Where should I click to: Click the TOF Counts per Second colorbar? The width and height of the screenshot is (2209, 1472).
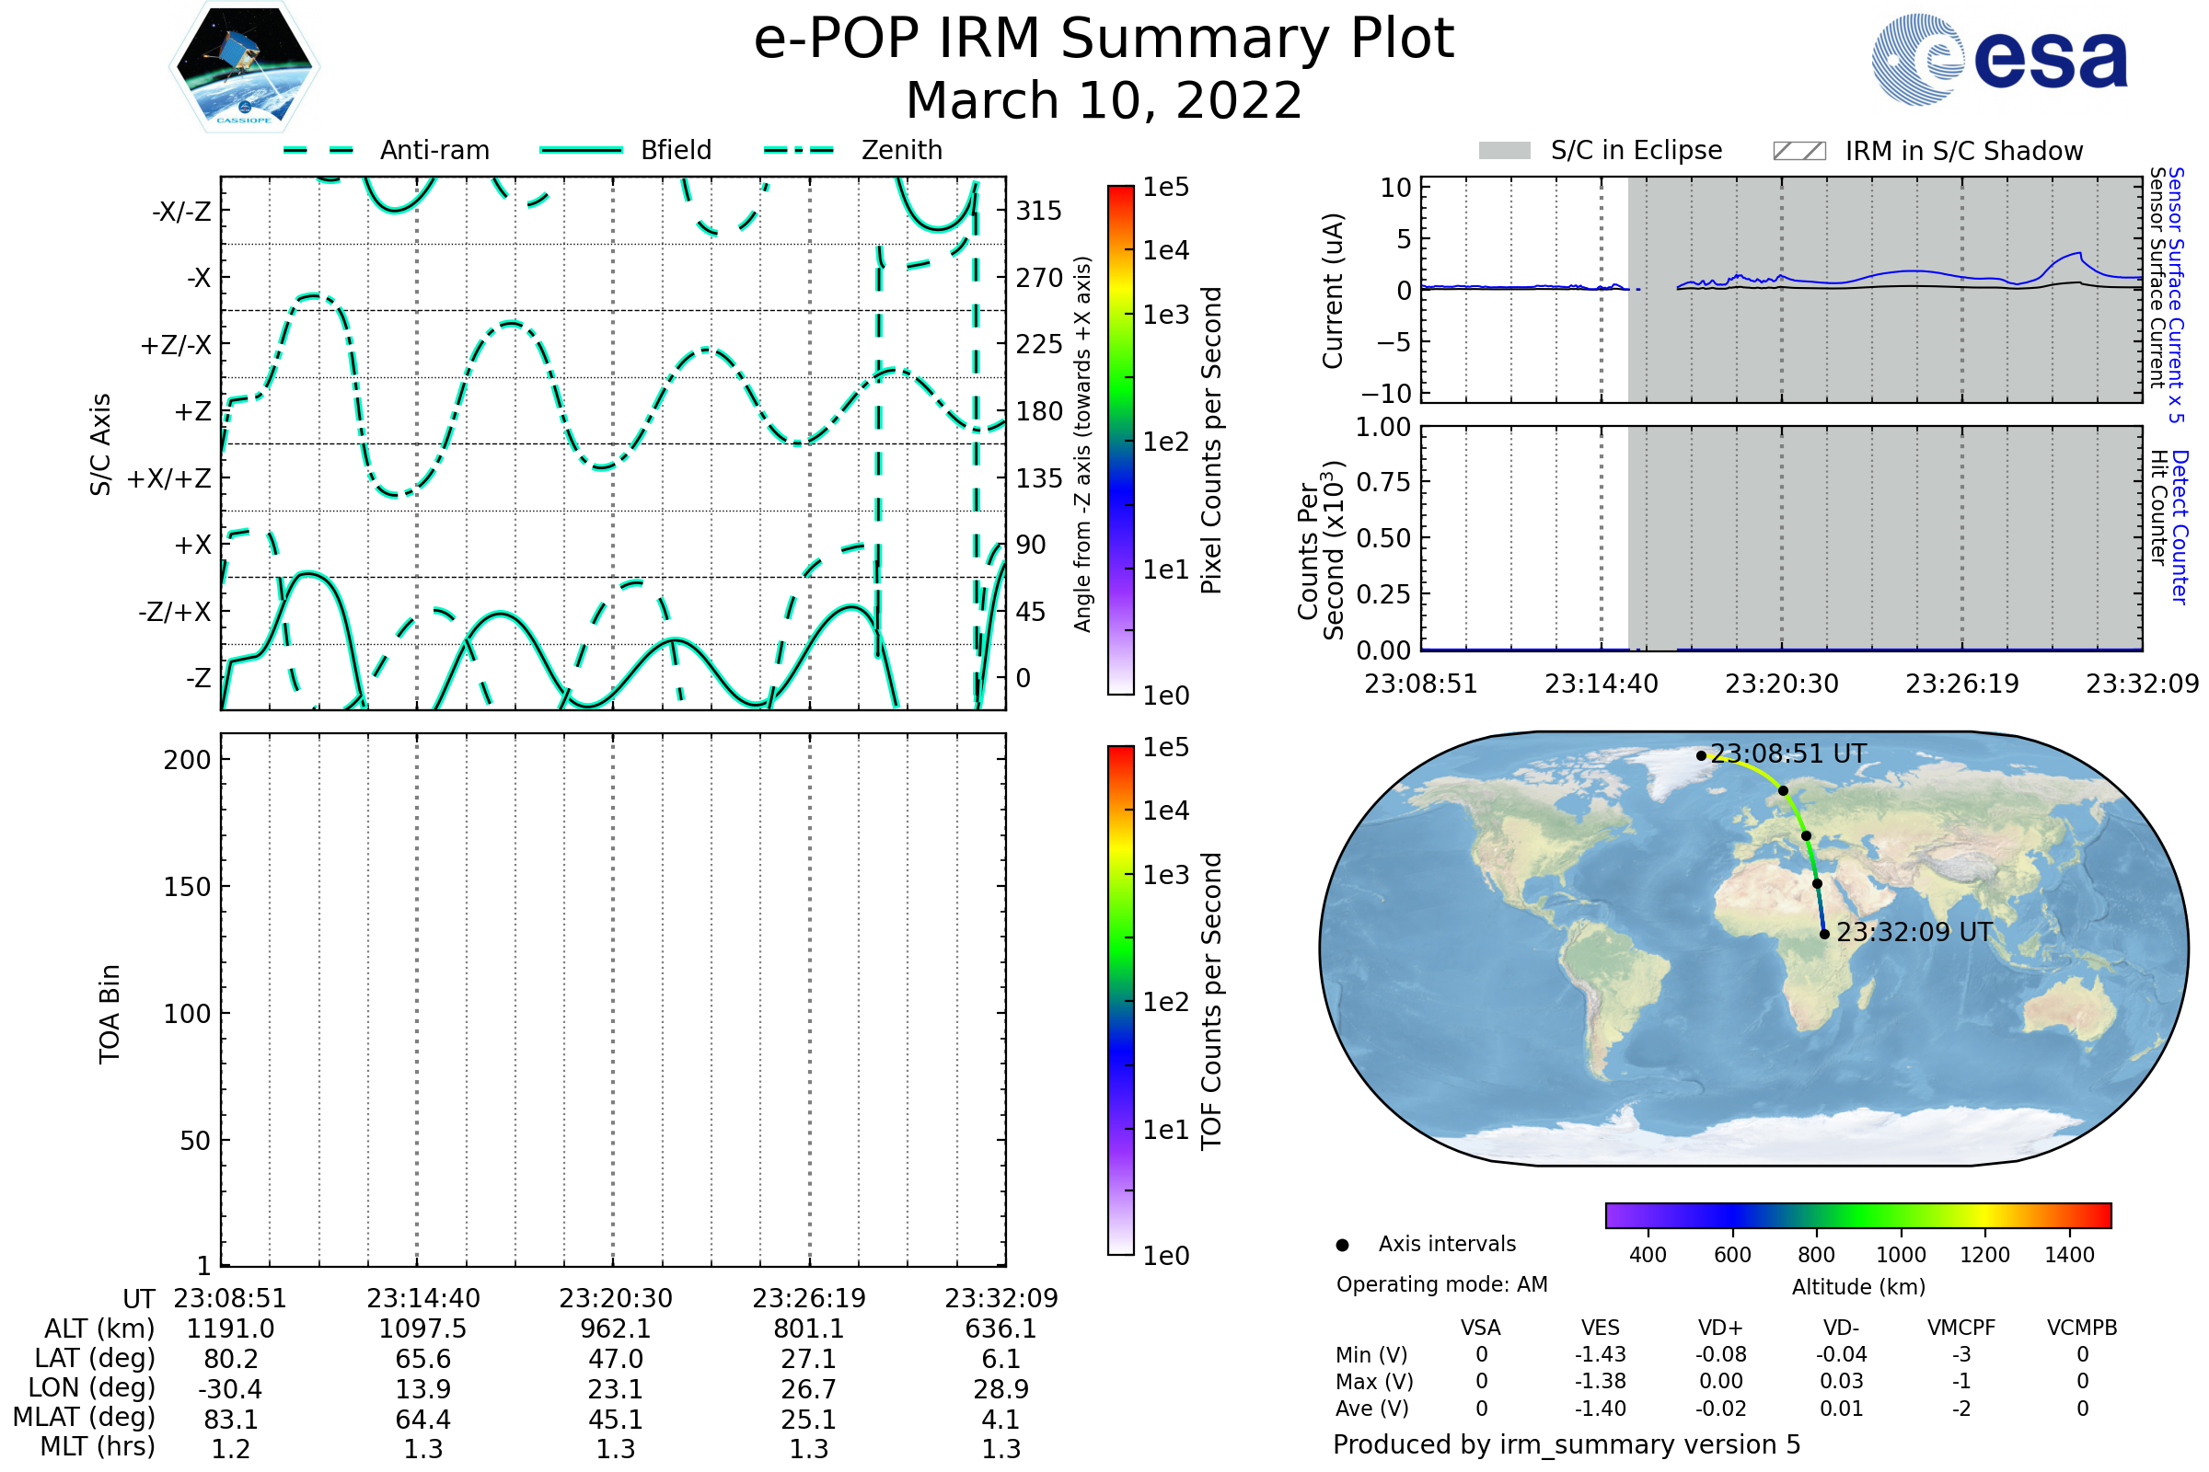tap(1120, 1000)
